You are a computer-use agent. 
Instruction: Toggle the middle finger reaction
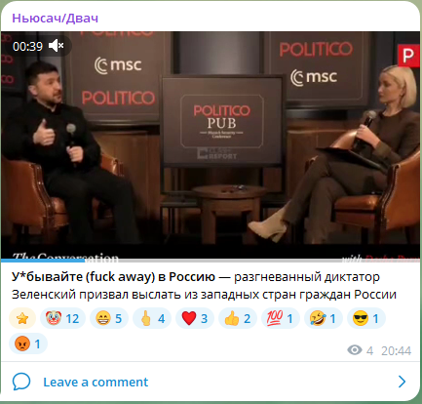click(152, 318)
